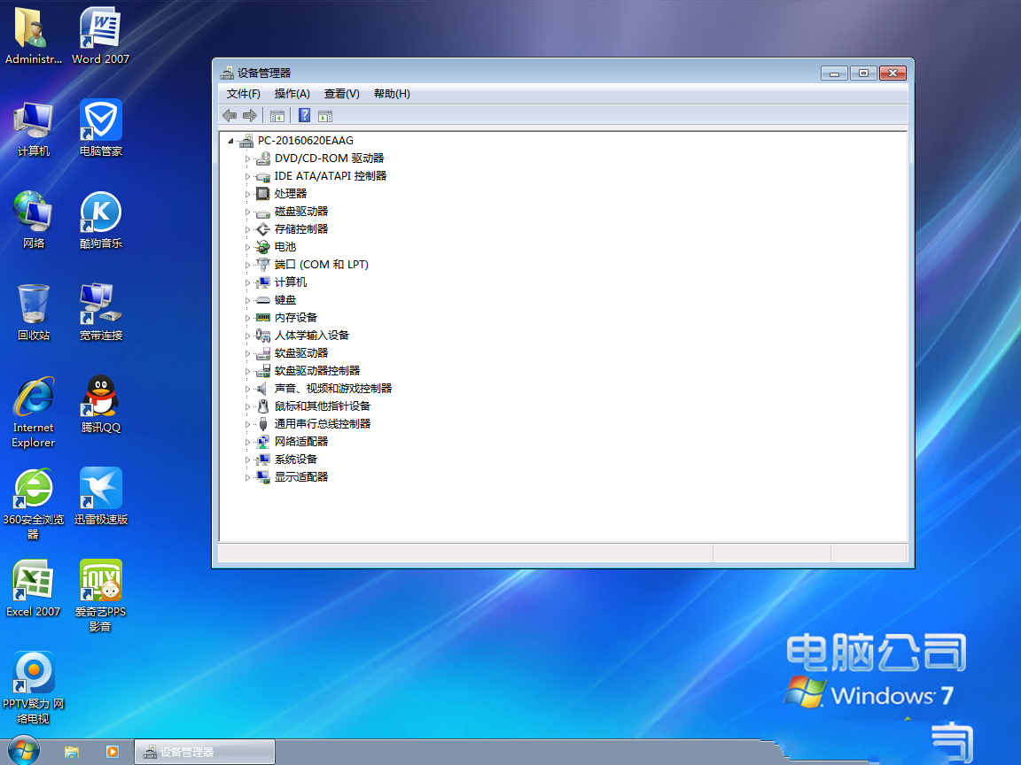1021x765 pixels.
Task: Collapse the PC-20160620EAAG root node arrow
Action: click(x=230, y=141)
